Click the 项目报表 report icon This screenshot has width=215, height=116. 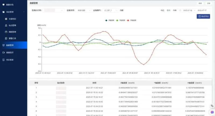coord(3,60)
